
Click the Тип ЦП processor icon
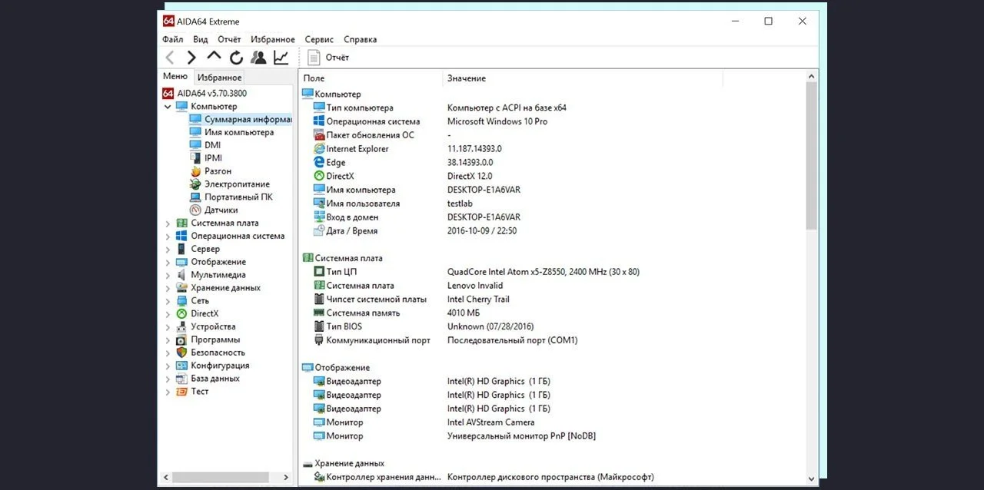pyautogui.click(x=319, y=272)
